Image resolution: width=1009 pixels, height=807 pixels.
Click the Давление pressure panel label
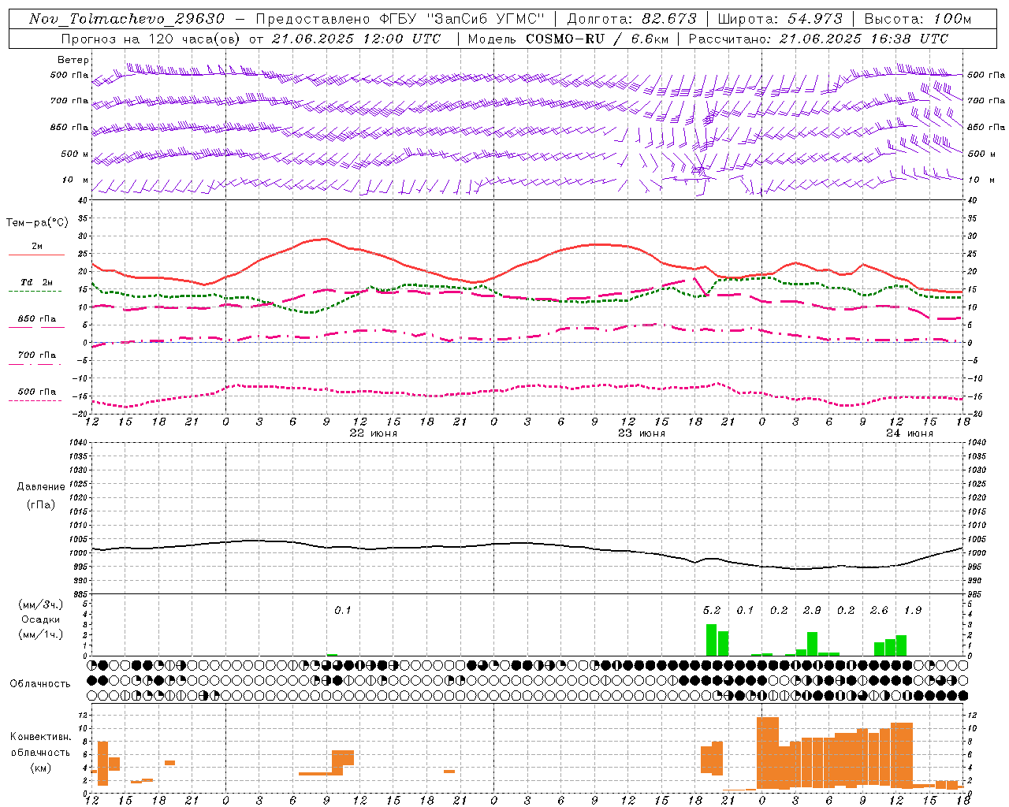(41, 487)
